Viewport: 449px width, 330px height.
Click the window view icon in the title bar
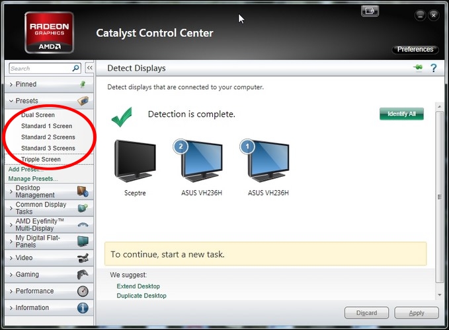tap(370, 11)
